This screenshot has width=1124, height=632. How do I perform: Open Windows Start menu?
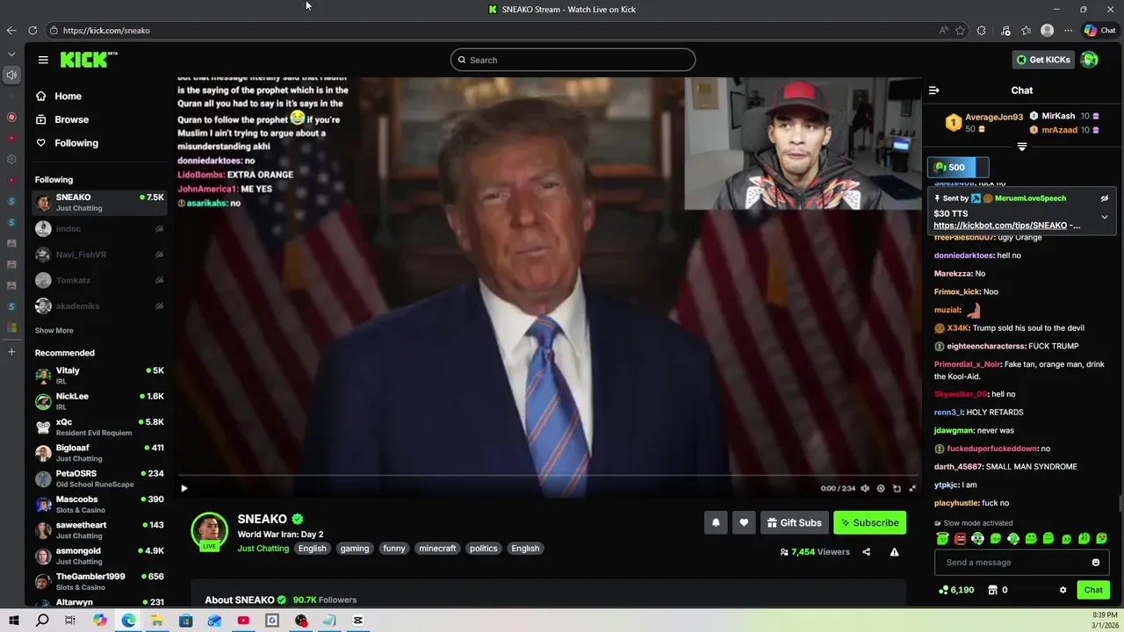pyautogui.click(x=13, y=621)
